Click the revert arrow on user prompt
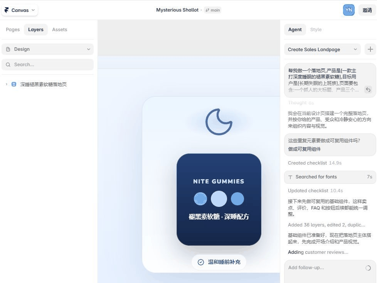The width and height of the screenshot is (377, 283). click(x=368, y=90)
